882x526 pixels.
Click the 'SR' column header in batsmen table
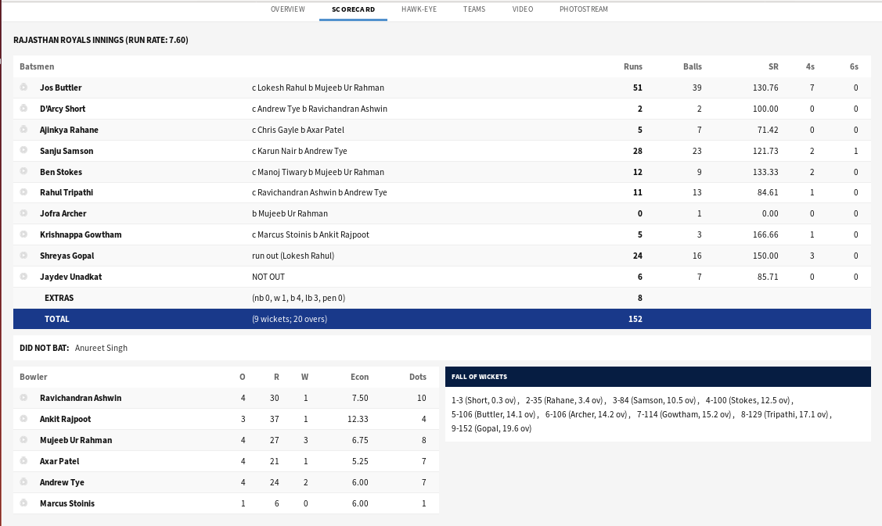point(773,67)
